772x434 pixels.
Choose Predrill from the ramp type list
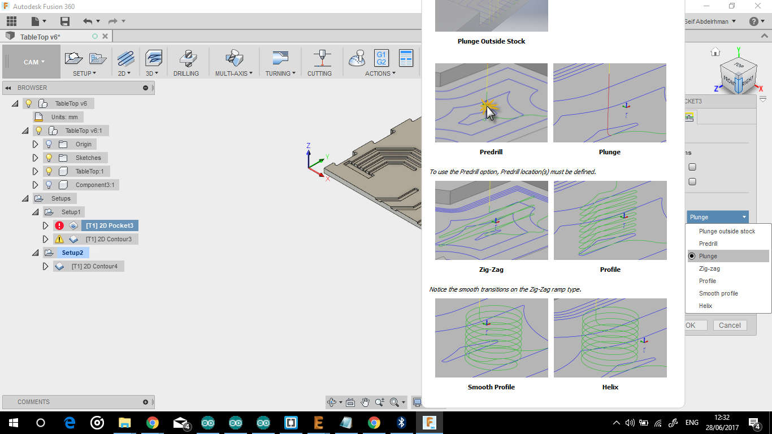pos(727,244)
